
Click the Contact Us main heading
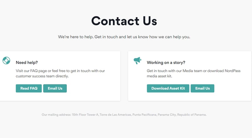click(124, 21)
